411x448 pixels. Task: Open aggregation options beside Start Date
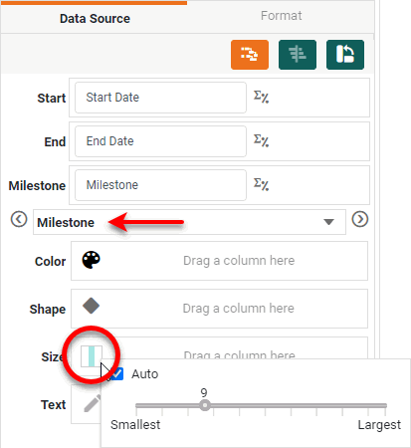[x=261, y=97]
